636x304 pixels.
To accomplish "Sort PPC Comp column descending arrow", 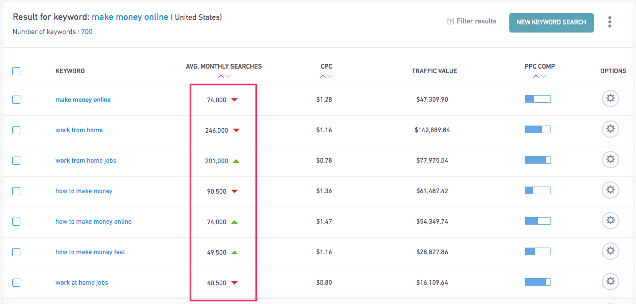I will [x=544, y=77].
